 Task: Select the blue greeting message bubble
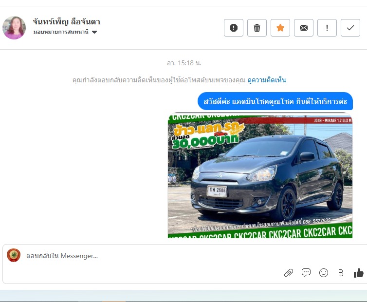pos(275,101)
